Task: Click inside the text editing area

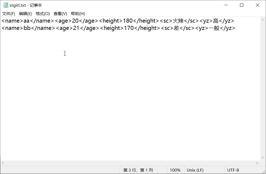Action: click(108, 81)
